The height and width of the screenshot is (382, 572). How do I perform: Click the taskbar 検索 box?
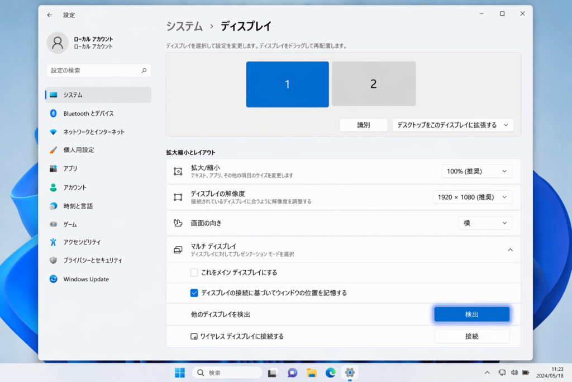(x=227, y=372)
